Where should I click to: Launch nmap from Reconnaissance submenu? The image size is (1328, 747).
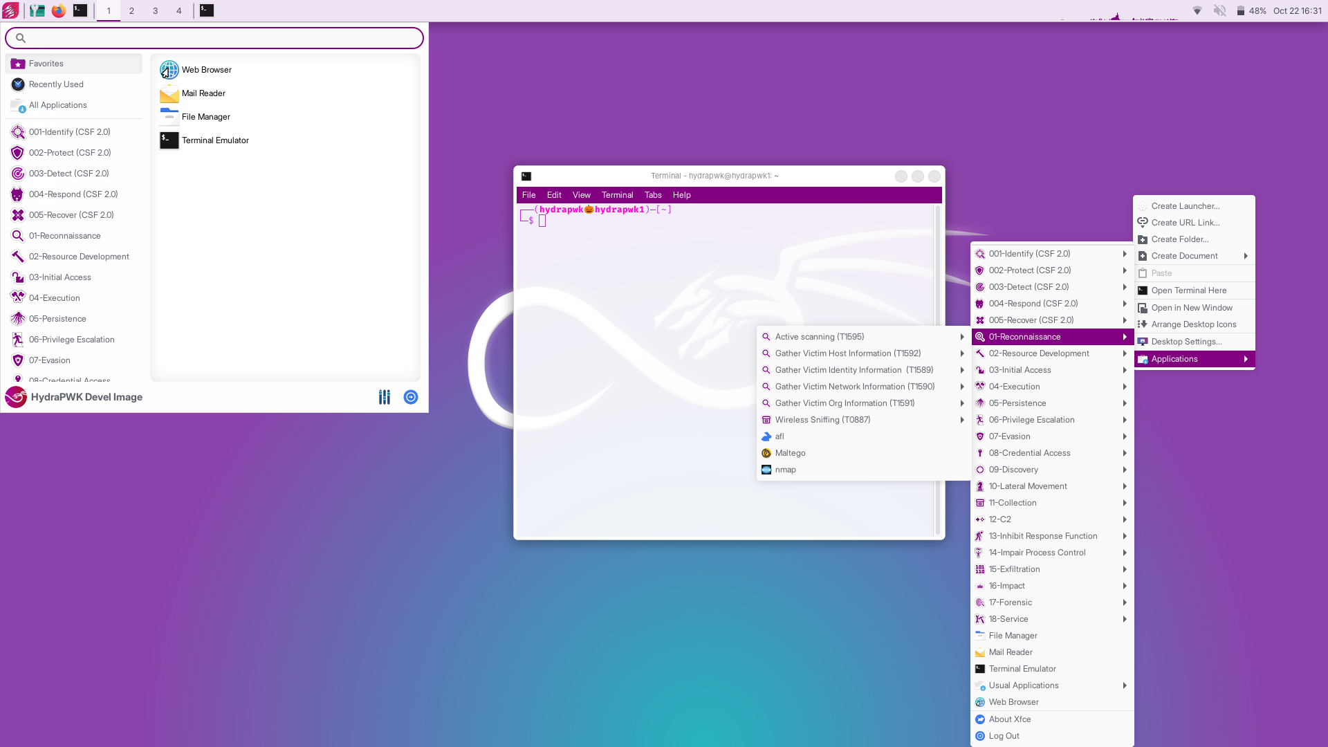click(x=785, y=470)
